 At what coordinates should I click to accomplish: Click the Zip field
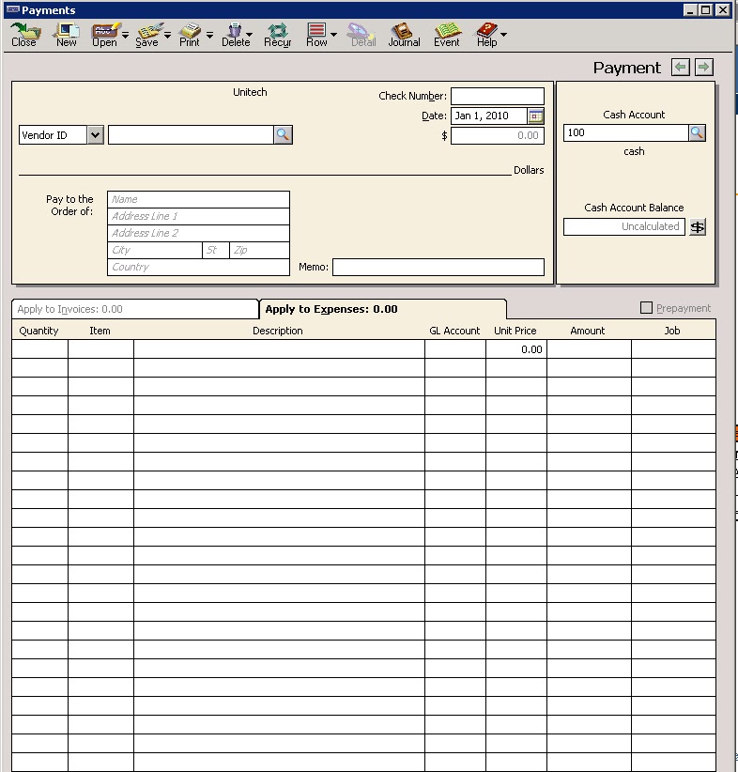pos(259,250)
